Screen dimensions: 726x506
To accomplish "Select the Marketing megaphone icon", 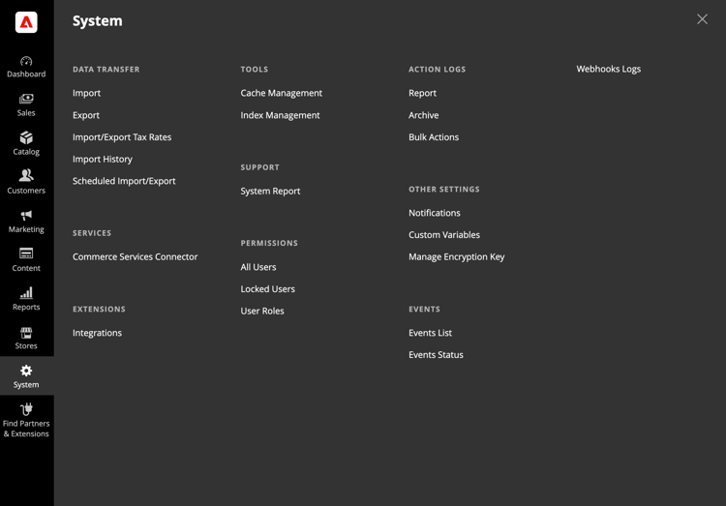I will point(26,216).
